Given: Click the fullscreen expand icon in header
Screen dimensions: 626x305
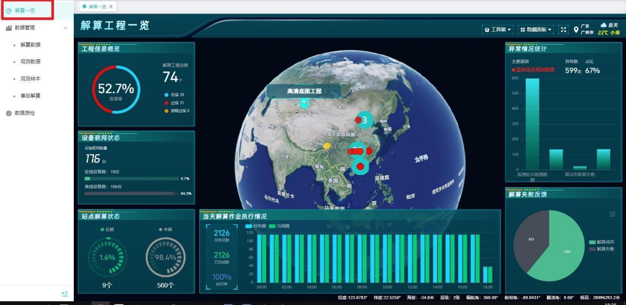Looking at the screenshot, I should [563, 30].
